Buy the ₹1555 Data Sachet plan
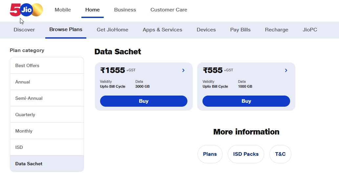This screenshot has width=339, height=179. pos(143,101)
